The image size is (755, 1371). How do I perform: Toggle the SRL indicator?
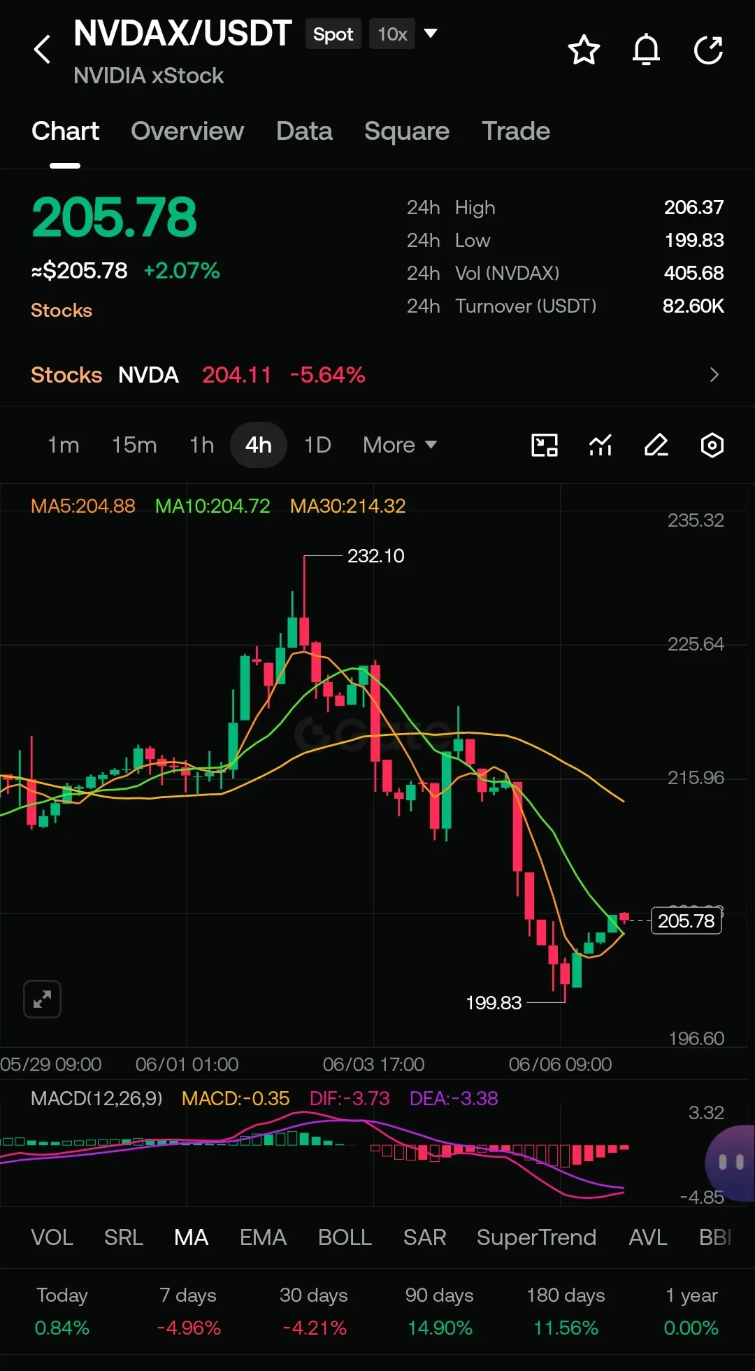124,1237
